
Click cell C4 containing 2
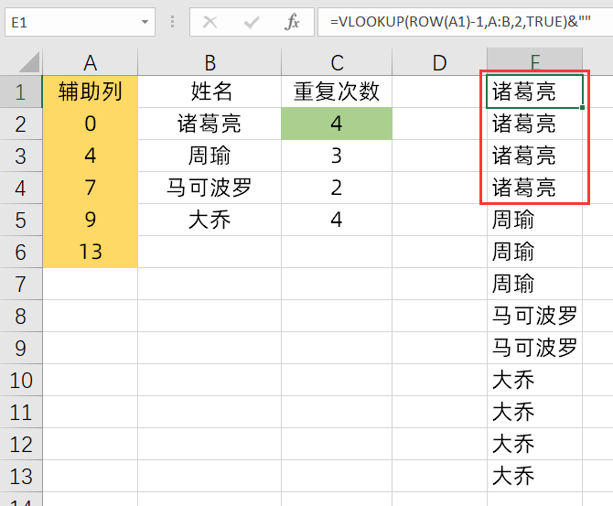pyautogui.click(x=337, y=188)
